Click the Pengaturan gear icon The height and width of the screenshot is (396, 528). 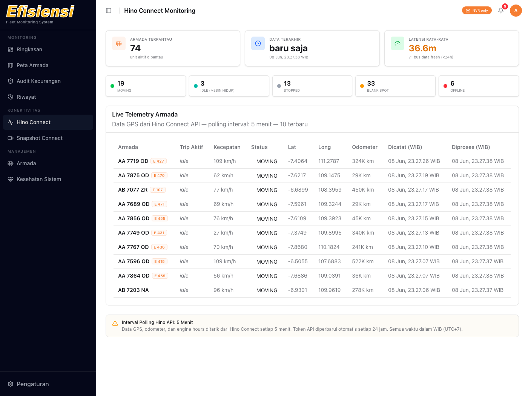pos(11,384)
